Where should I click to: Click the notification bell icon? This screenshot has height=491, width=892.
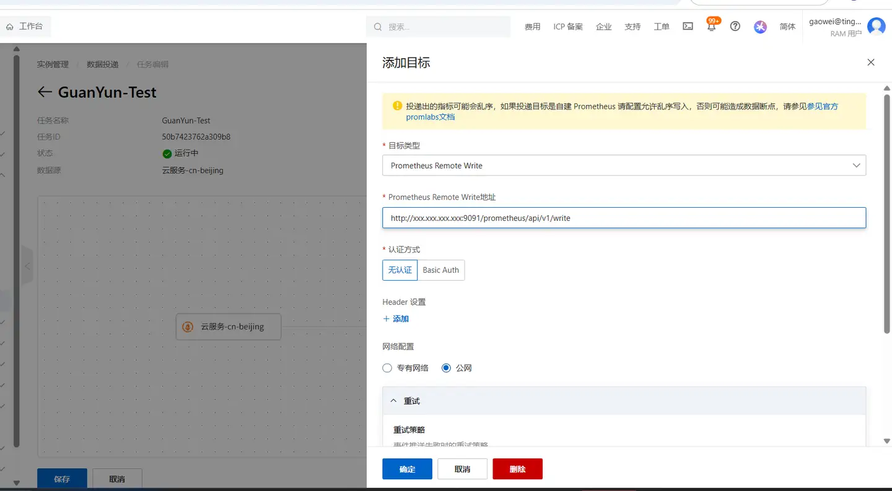pyautogui.click(x=712, y=27)
